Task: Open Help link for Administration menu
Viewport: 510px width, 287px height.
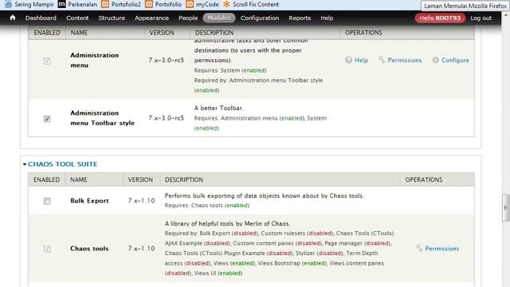Action: tap(361, 60)
